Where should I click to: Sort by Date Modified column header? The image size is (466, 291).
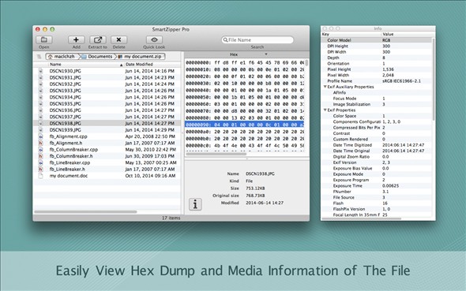(x=152, y=65)
